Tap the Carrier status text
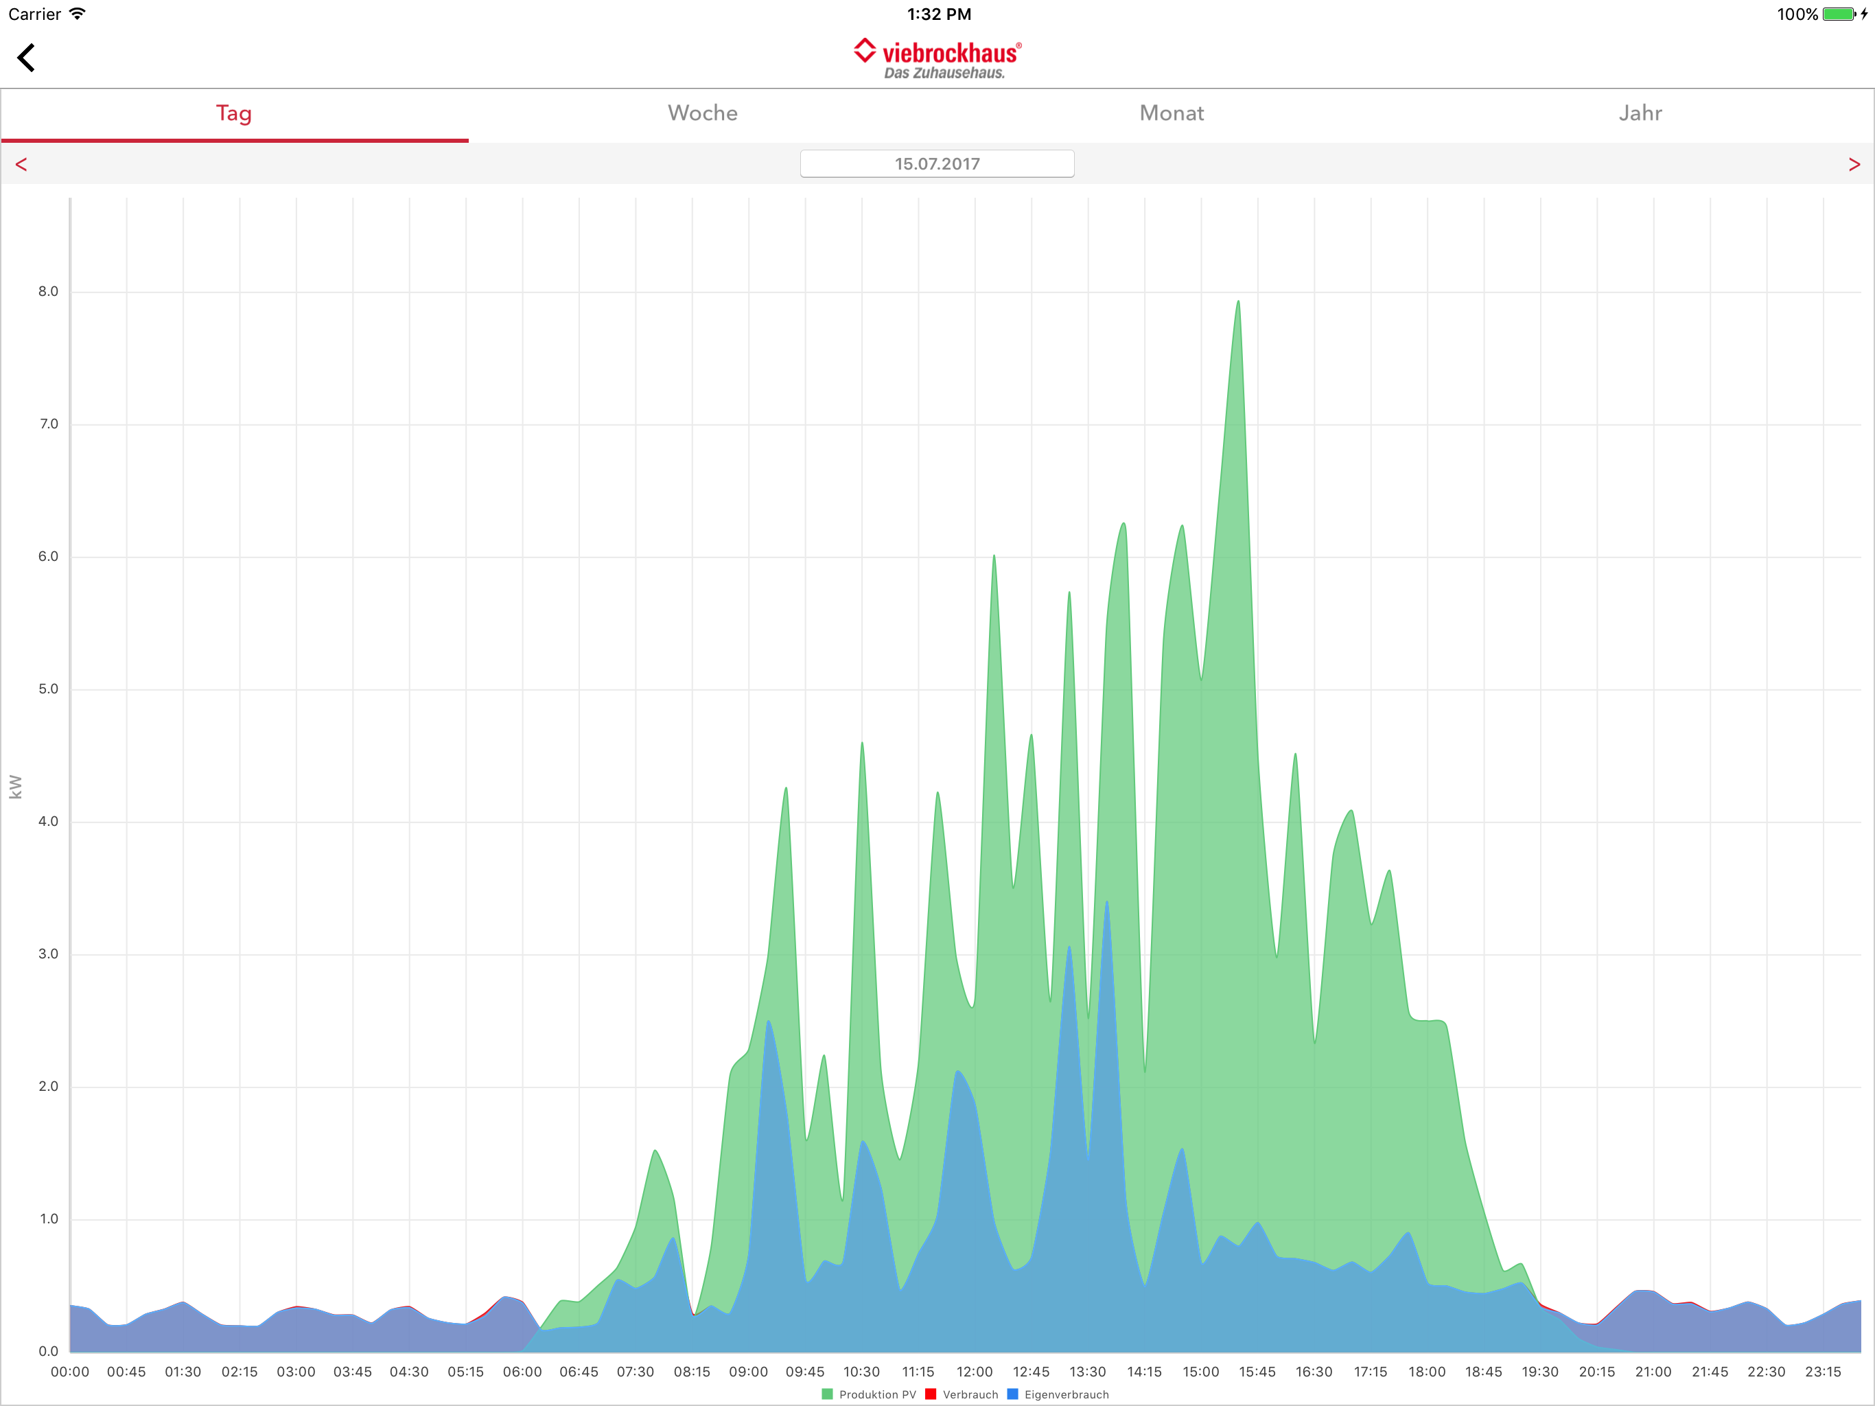This screenshot has height=1406, width=1875. [x=35, y=14]
